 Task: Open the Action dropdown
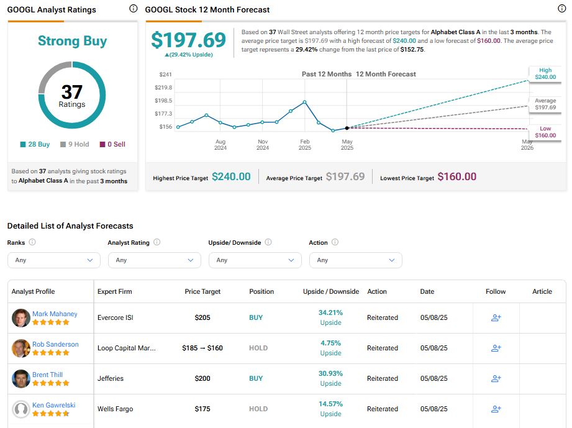tap(356, 260)
